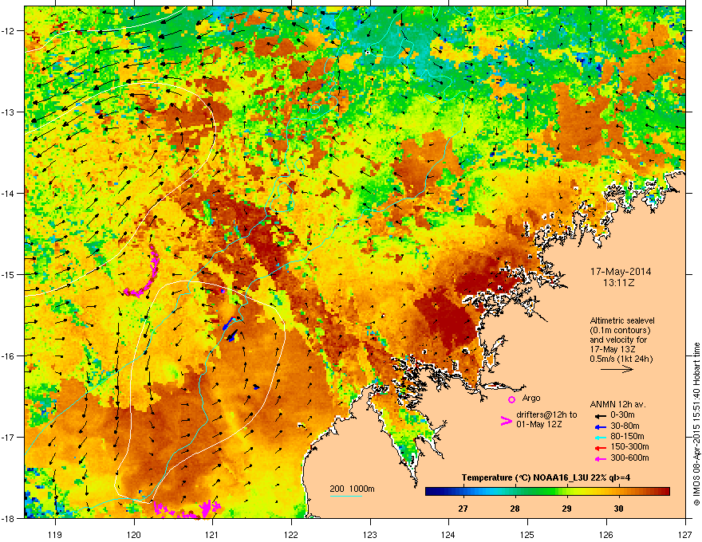Click the colorbar tick label 29

coord(567,509)
